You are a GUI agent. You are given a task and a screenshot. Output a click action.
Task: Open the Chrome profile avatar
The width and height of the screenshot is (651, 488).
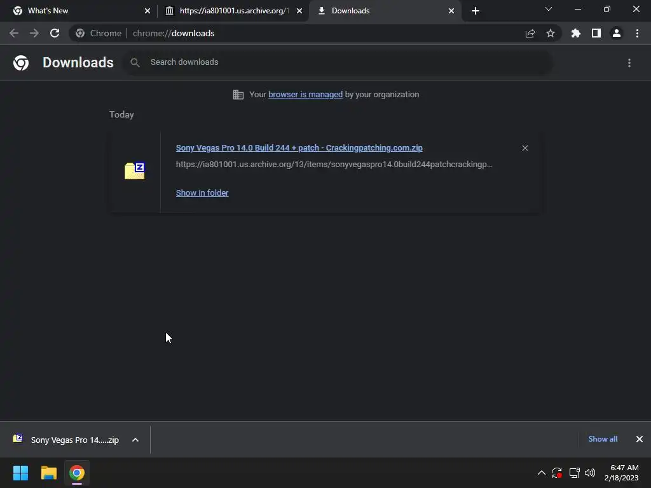pyautogui.click(x=617, y=33)
